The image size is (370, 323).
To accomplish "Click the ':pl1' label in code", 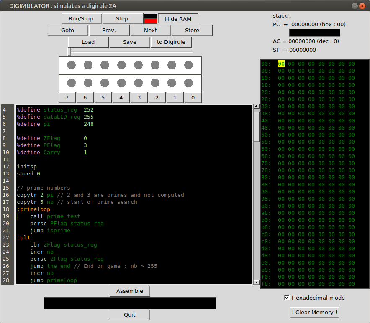I will pyautogui.click(x=23, y=237).
